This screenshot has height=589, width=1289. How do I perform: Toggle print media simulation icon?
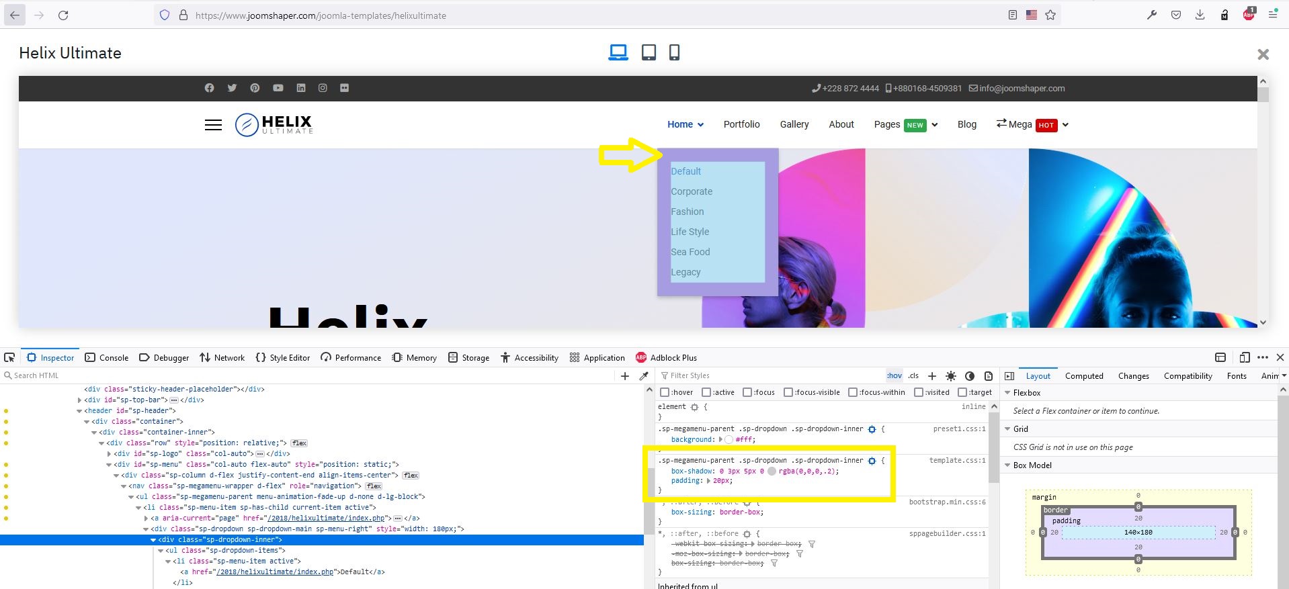[988, 376]
